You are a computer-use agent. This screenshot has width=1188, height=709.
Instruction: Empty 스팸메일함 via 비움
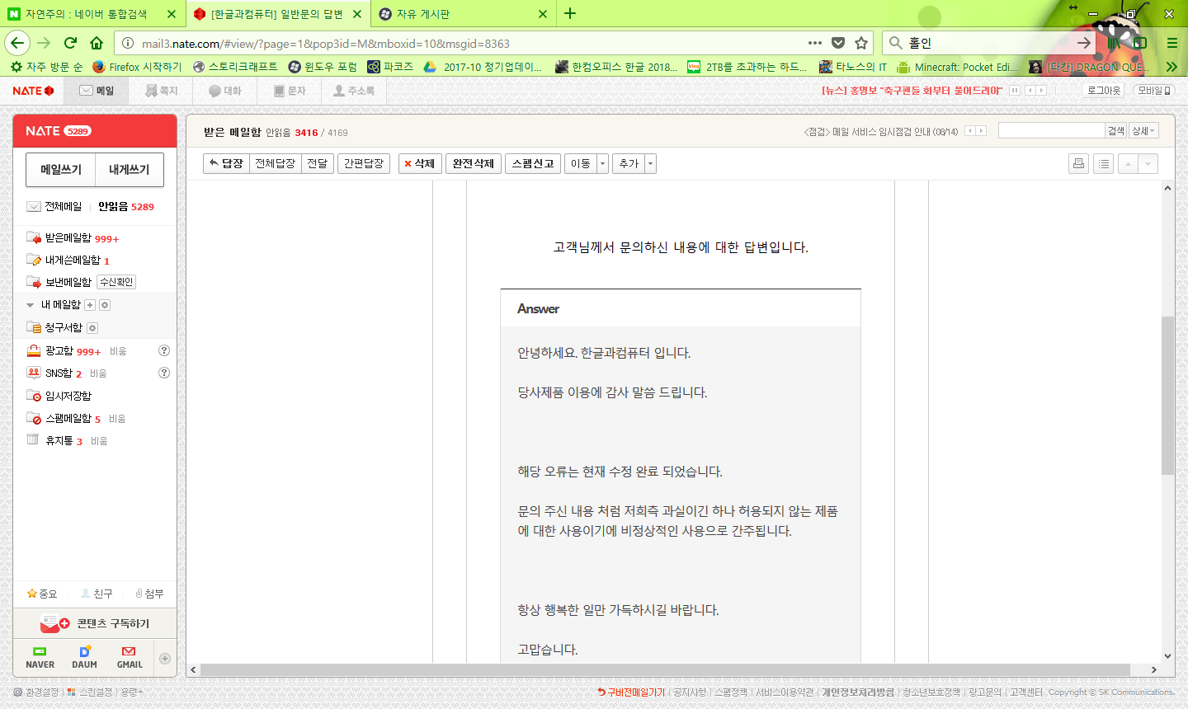tap(117, 419)
